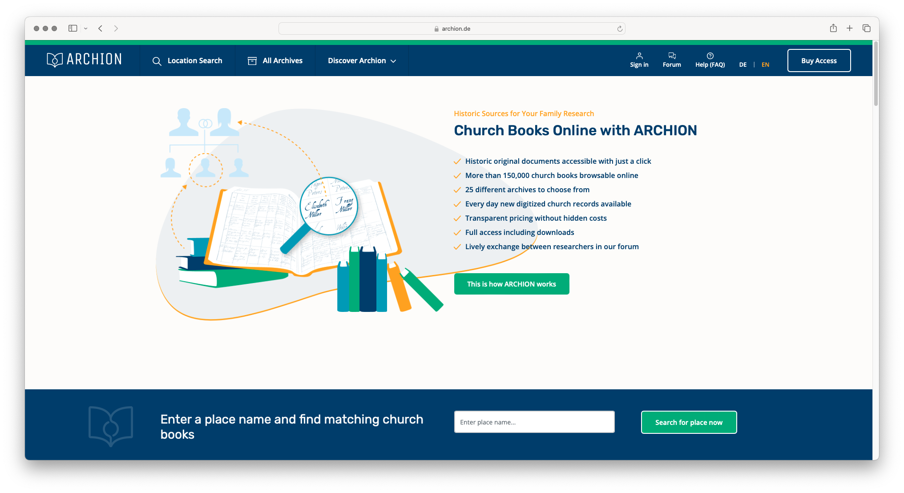Toggle Safari sidebar icon
This screenshot has height=493, width=904.
[x=73, y=28]
